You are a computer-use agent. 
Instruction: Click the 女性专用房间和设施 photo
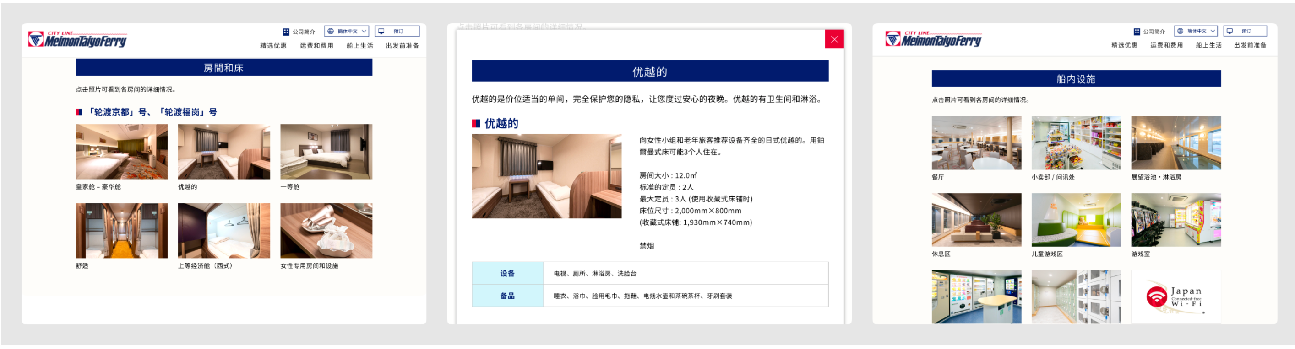(326, 230)
